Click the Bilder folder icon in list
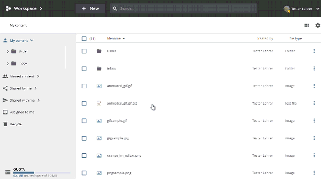 99,51
